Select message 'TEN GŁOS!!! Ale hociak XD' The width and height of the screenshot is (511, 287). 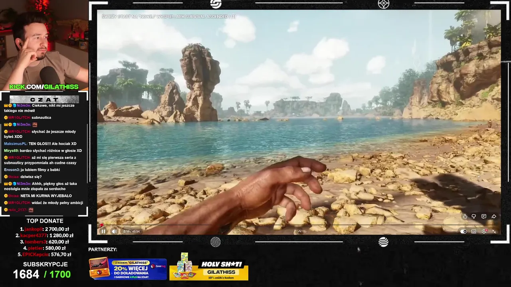(x=52, y=143)
